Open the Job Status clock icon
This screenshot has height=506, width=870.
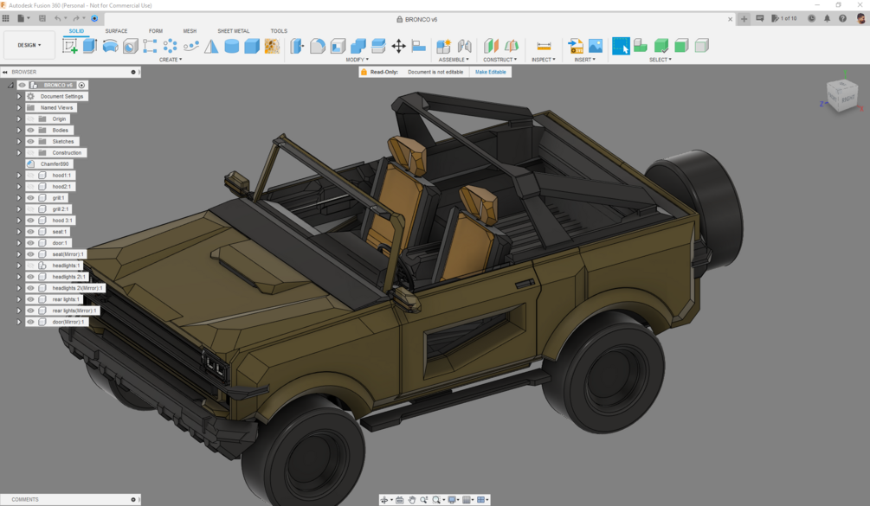[x=811, y=18]
